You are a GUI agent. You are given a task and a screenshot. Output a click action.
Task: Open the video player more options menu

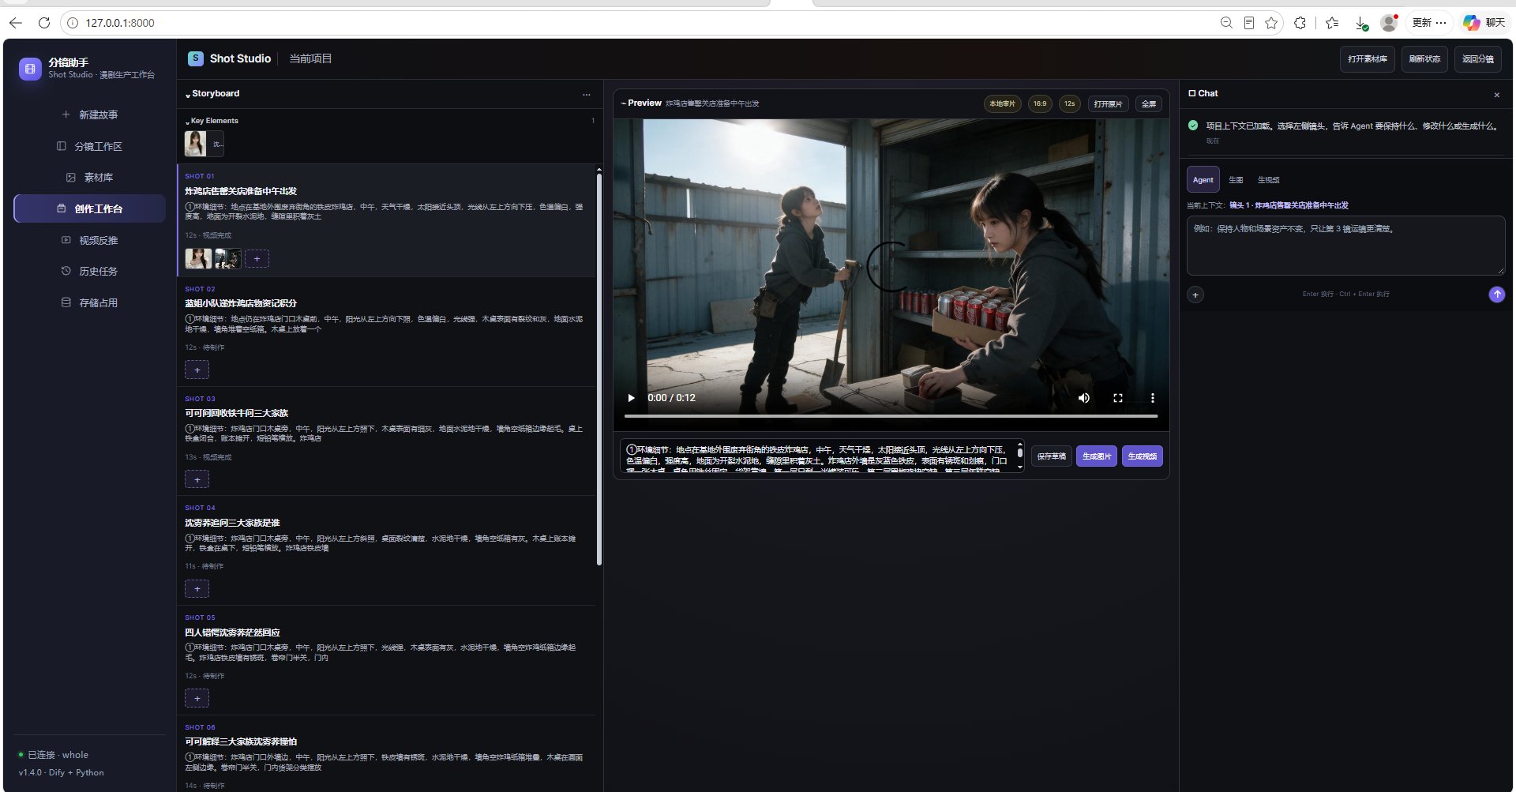pos(1153,398)
